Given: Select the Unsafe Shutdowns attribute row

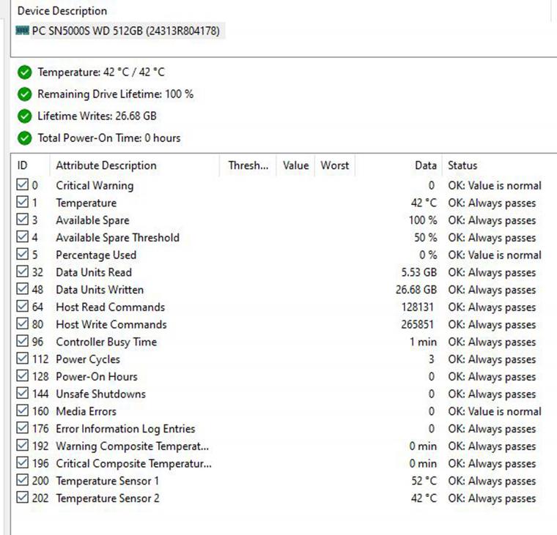Looking at the screenshot, I should pos(100,394).
